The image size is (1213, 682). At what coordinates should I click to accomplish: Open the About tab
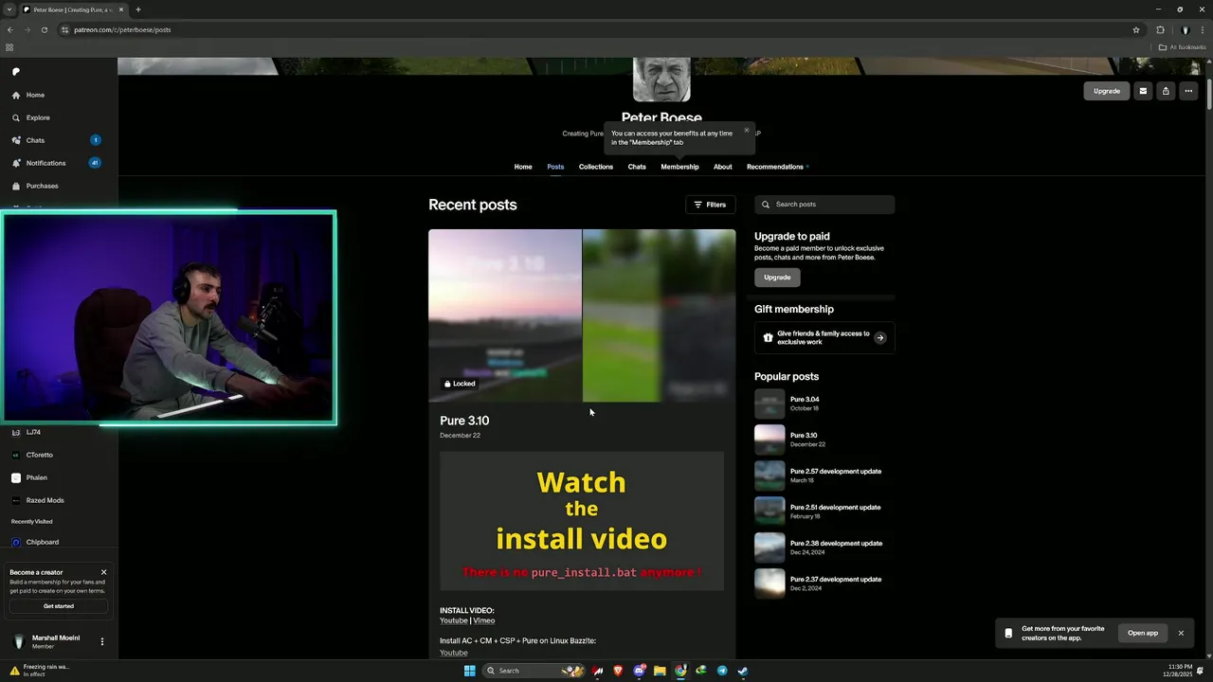tap(723, 167)
